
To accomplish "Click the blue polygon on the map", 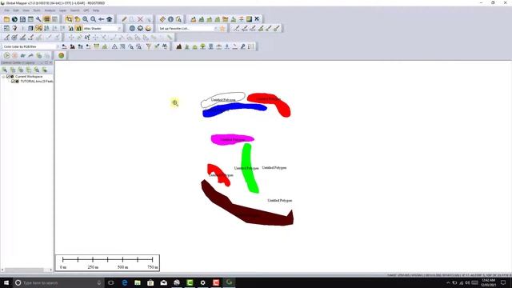I will point(234,110).
